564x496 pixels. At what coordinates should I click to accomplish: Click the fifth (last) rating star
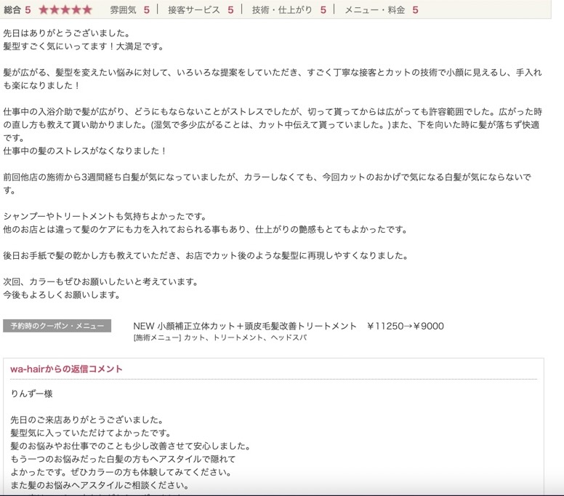[x=87, y=10]
